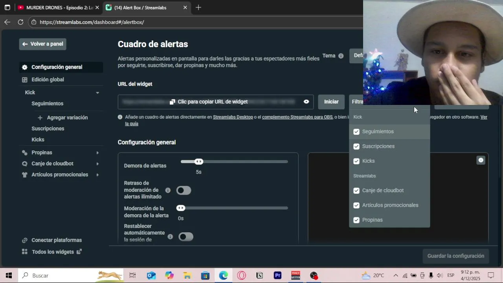Viewport: 503px width, 283px height.
Task: Uncheck the Kicks filter checkbox
Action: point(356,161)
